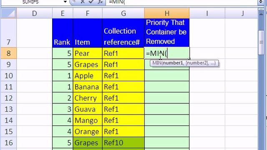Click the Ref10 cell
The image size is (267, 150).
click(123, 142)
